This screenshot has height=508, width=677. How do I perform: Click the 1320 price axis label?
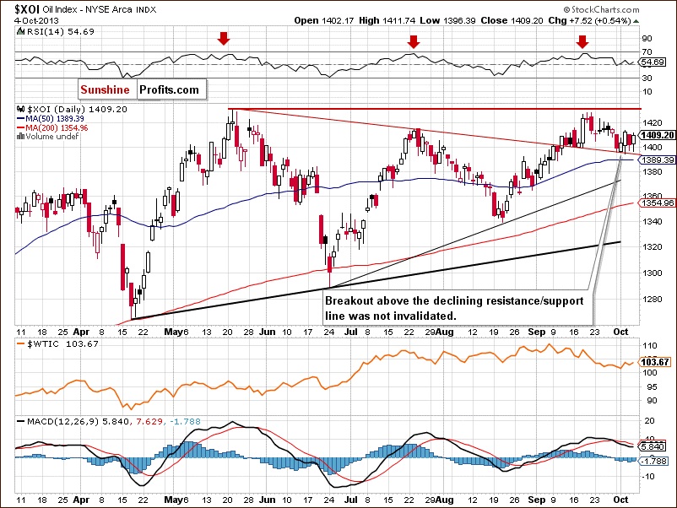(x=652, y=247)
